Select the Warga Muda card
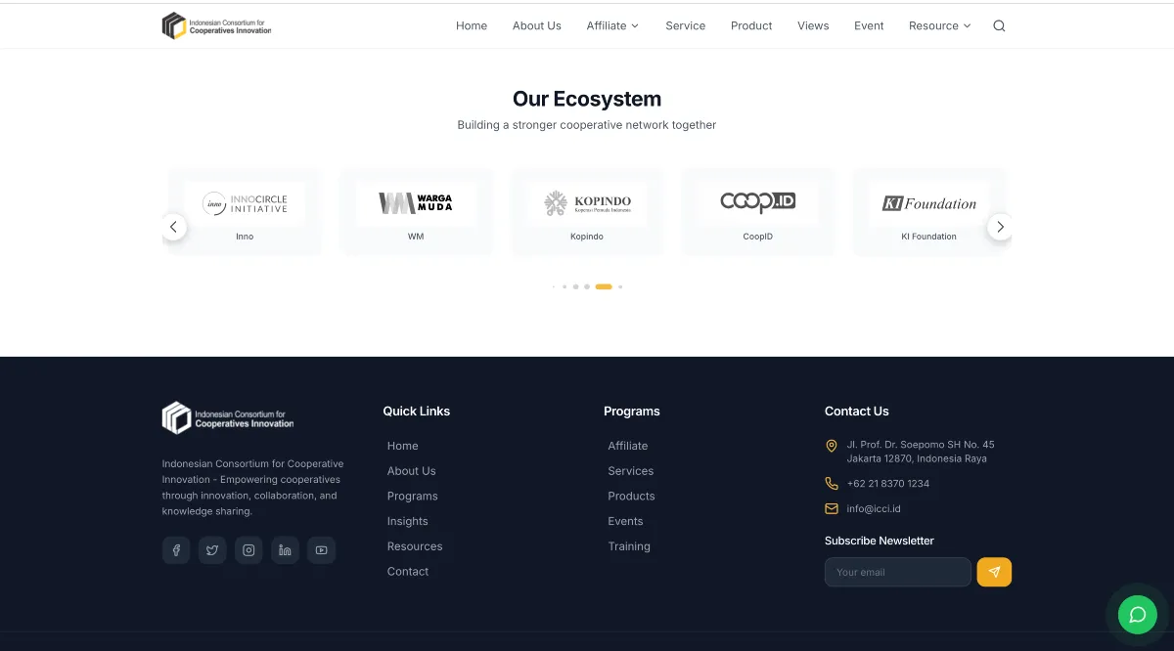This screenshot has width=1174, height=651. click(416, 212)
